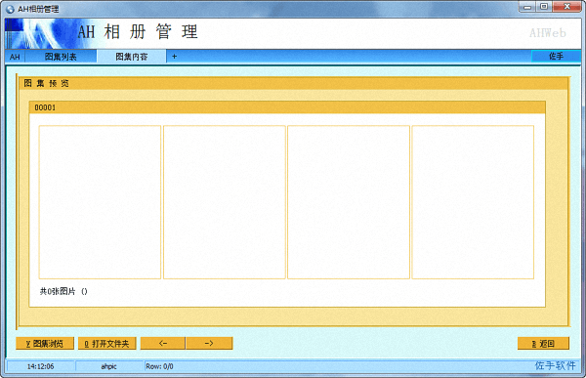586x378 pixels.
Task: Click the AH相册管理 title bar app icon
Action: (11, 9)
